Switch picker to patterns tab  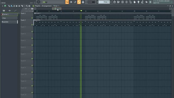(4, 11)
